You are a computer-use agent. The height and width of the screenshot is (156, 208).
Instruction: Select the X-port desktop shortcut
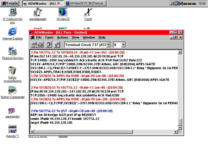pos(88,14)
